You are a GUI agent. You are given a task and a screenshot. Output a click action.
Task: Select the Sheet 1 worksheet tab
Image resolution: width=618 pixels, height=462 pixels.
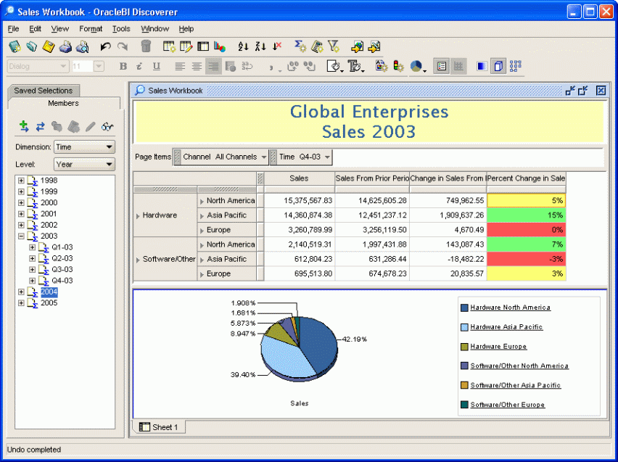coord(159,427)
